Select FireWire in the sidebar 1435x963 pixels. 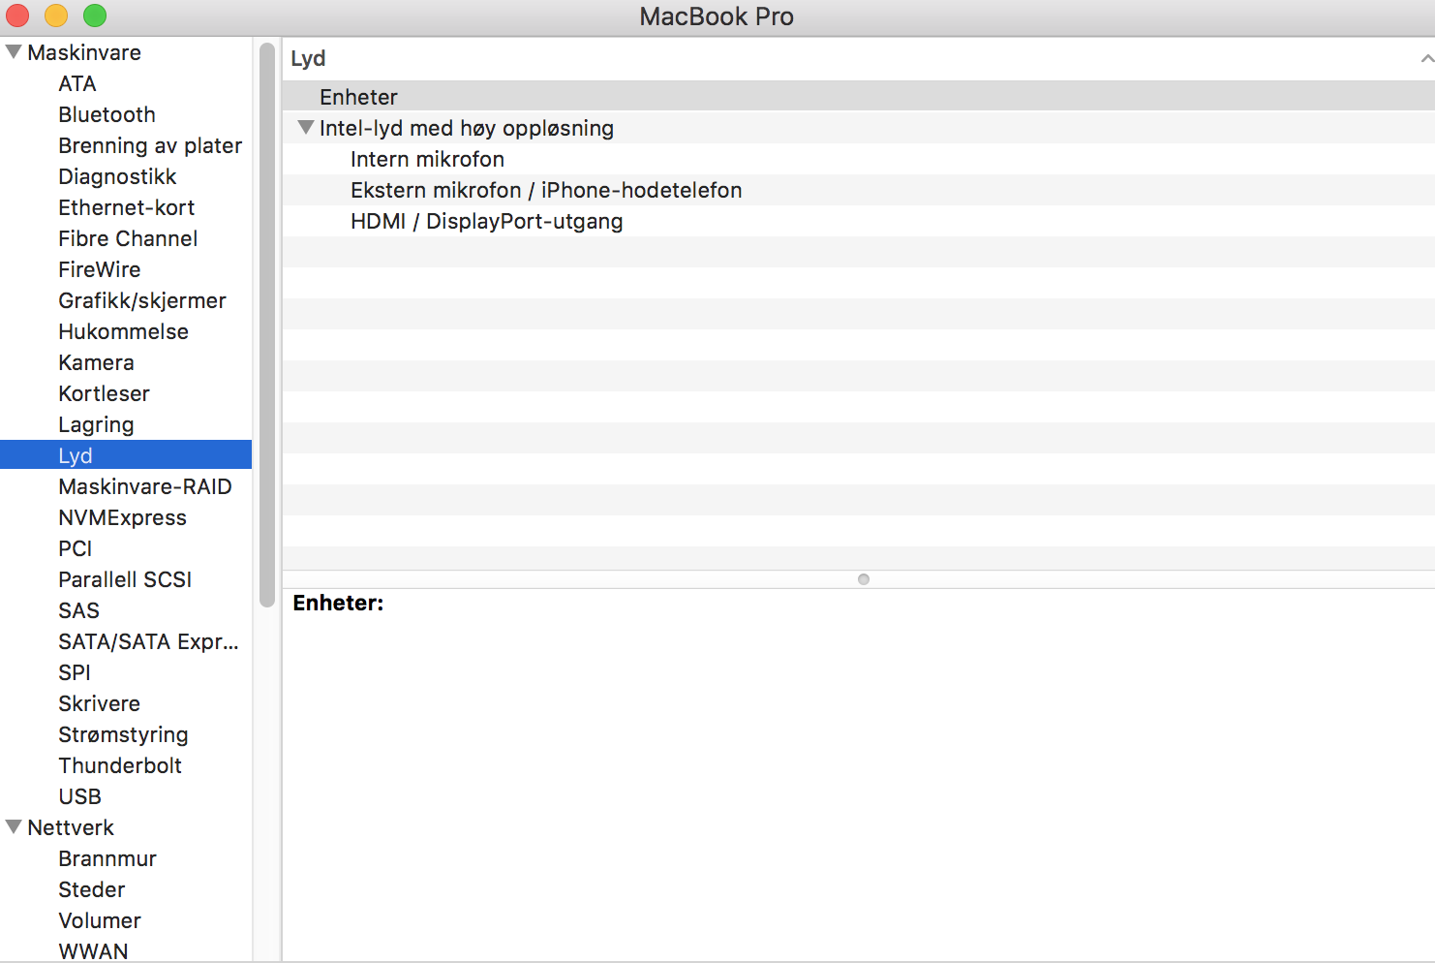[x=99, y=269]
